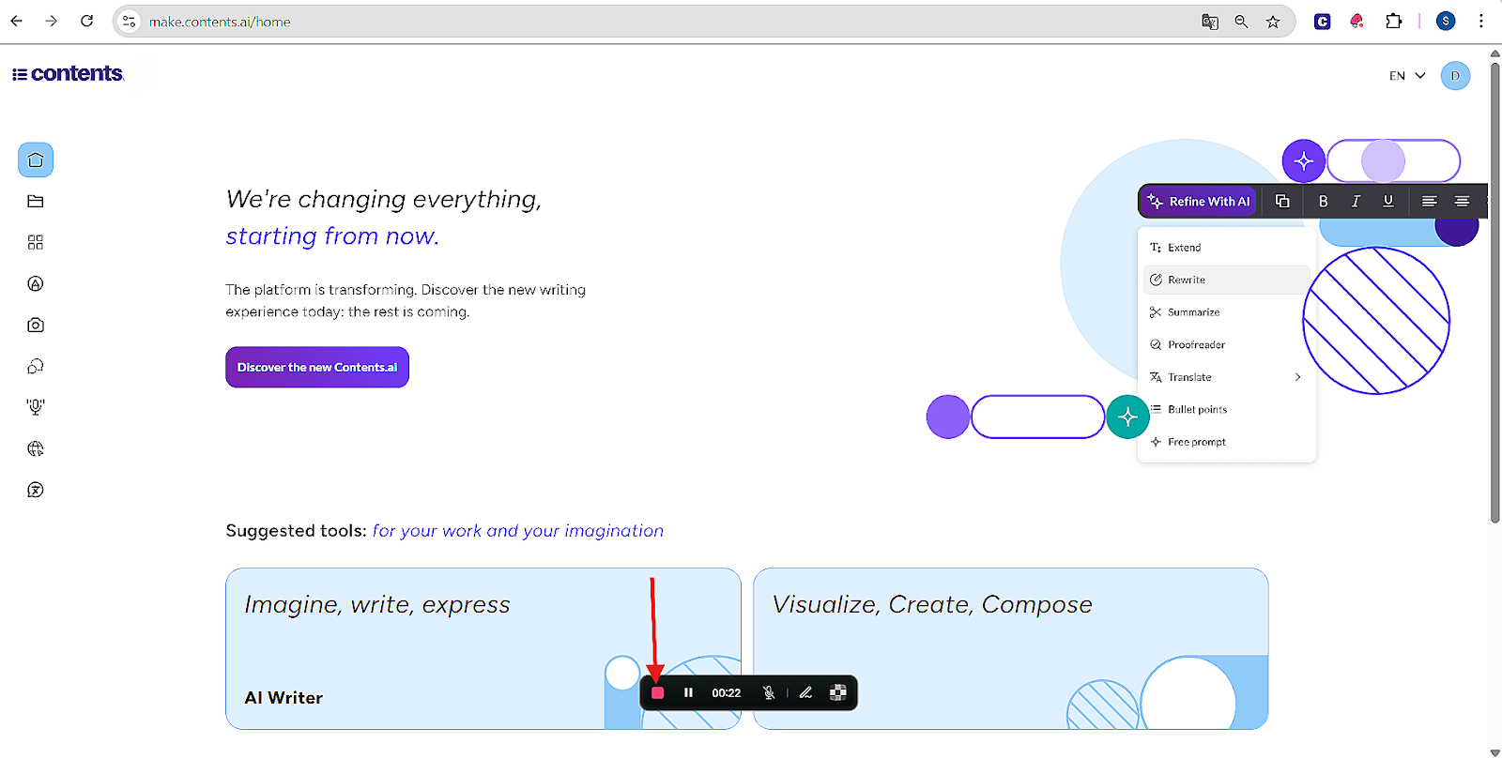The width and height of the screenshot is (1502, 758).
Task: Click the globe with cursor sidebar icon
Action: [x=36, y=448]
